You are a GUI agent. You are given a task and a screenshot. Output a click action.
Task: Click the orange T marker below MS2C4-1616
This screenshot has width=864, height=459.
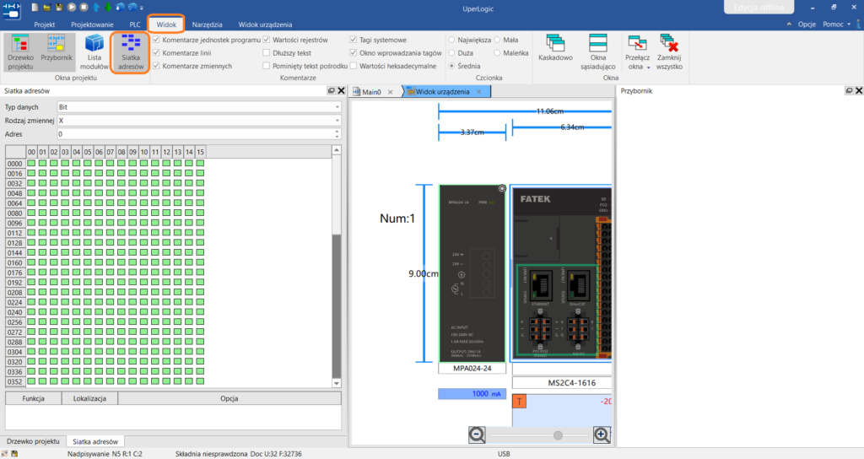tap(519, 402)
